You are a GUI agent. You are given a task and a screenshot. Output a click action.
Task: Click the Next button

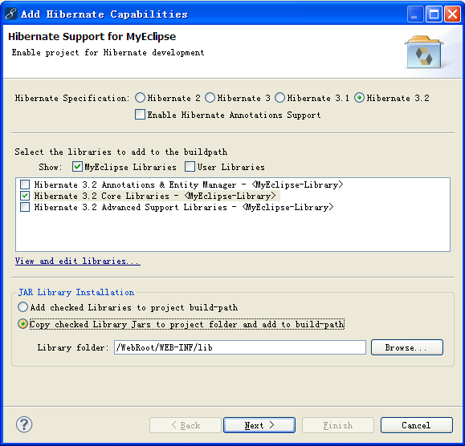point(259,425)
